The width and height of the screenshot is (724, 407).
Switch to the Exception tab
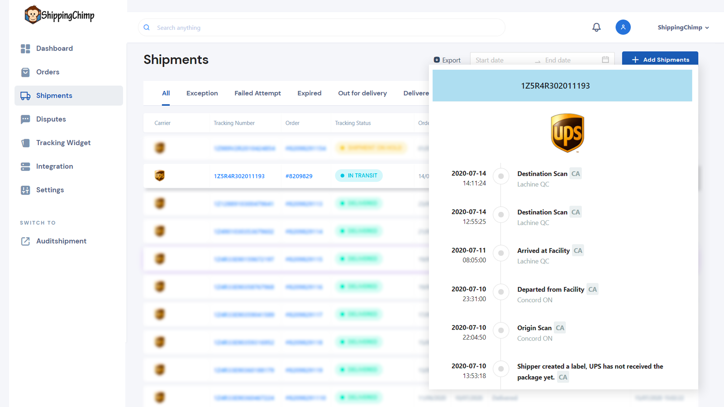[202, 93]
